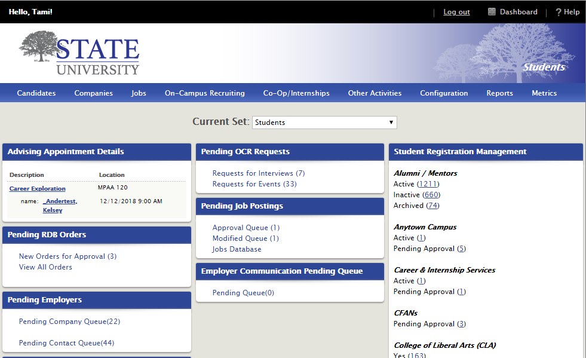This screenshot has width=586, height=358.
Task: Click the '12/12/2018 9:00 AM' appointment time
Action: [x=131, y=201]
